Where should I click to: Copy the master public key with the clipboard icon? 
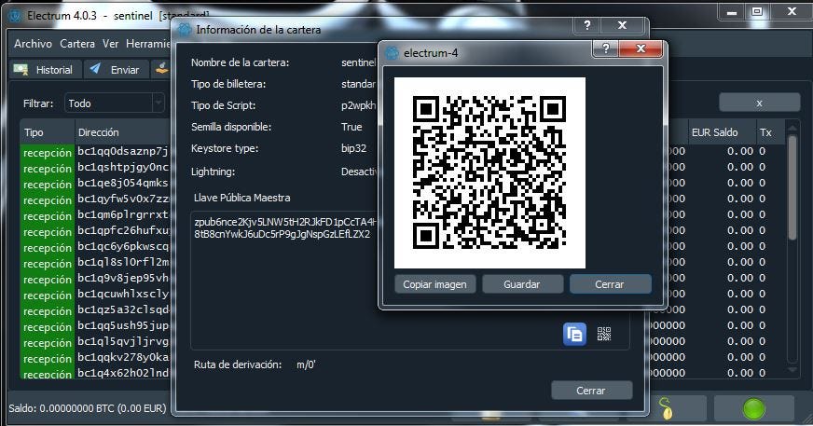(574, 335)
